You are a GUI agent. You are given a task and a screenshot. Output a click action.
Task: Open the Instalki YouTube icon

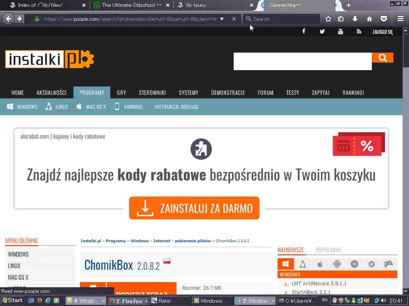click(x=340, y=31)
